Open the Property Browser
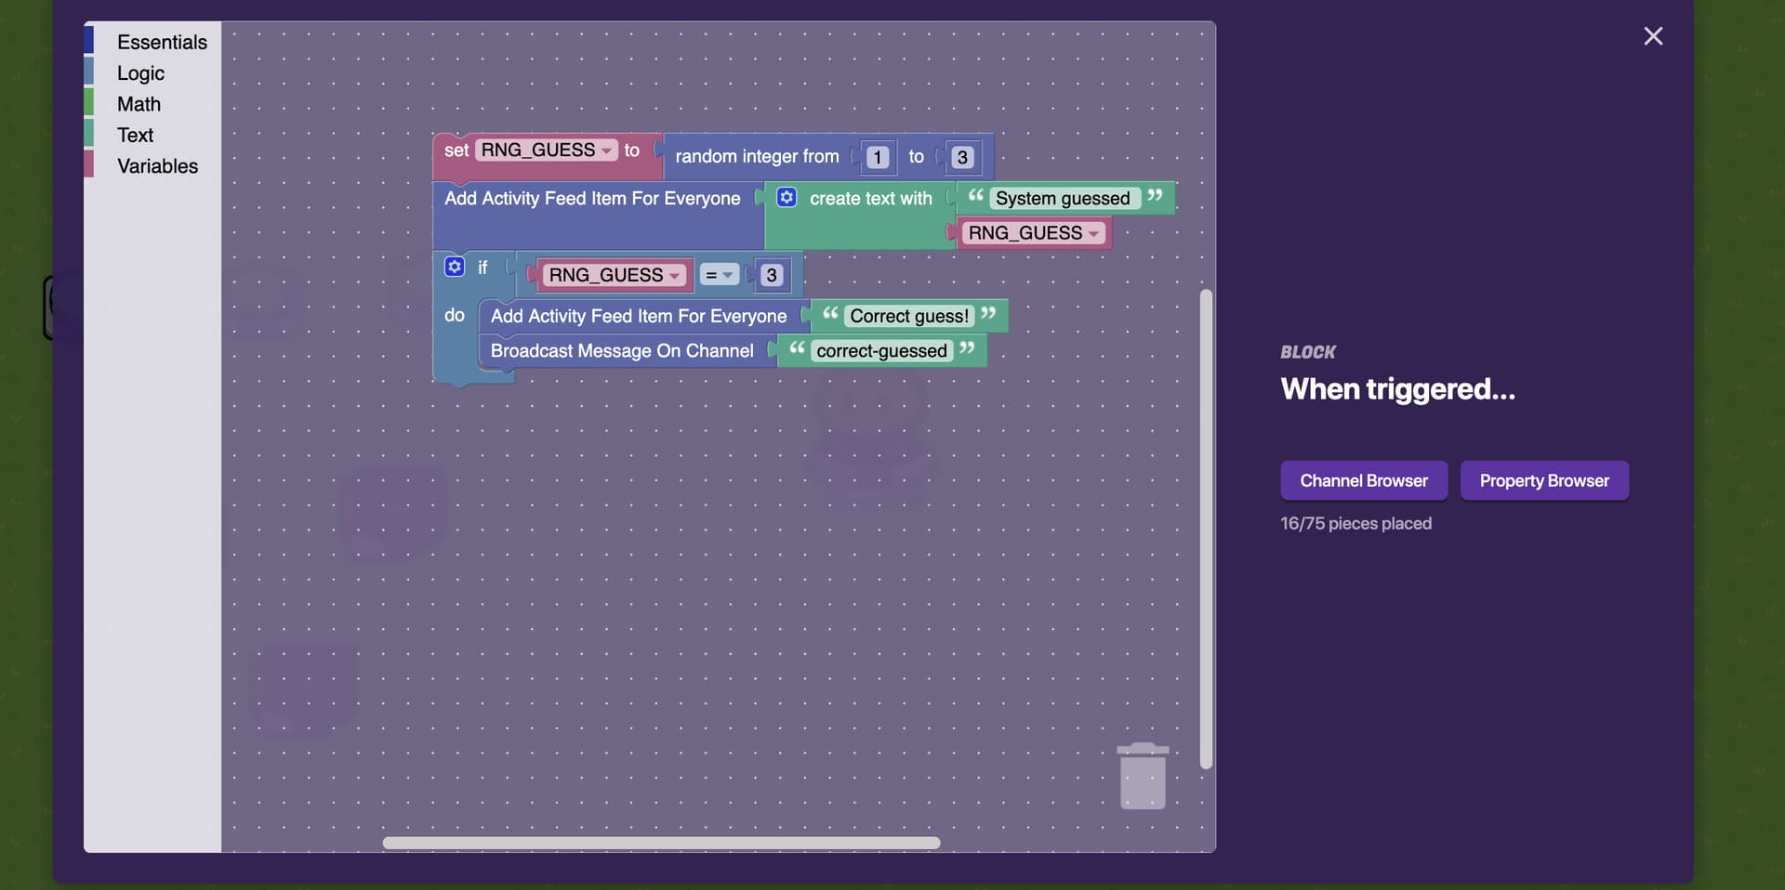Screen dimensions: 1785x890 1543,480
